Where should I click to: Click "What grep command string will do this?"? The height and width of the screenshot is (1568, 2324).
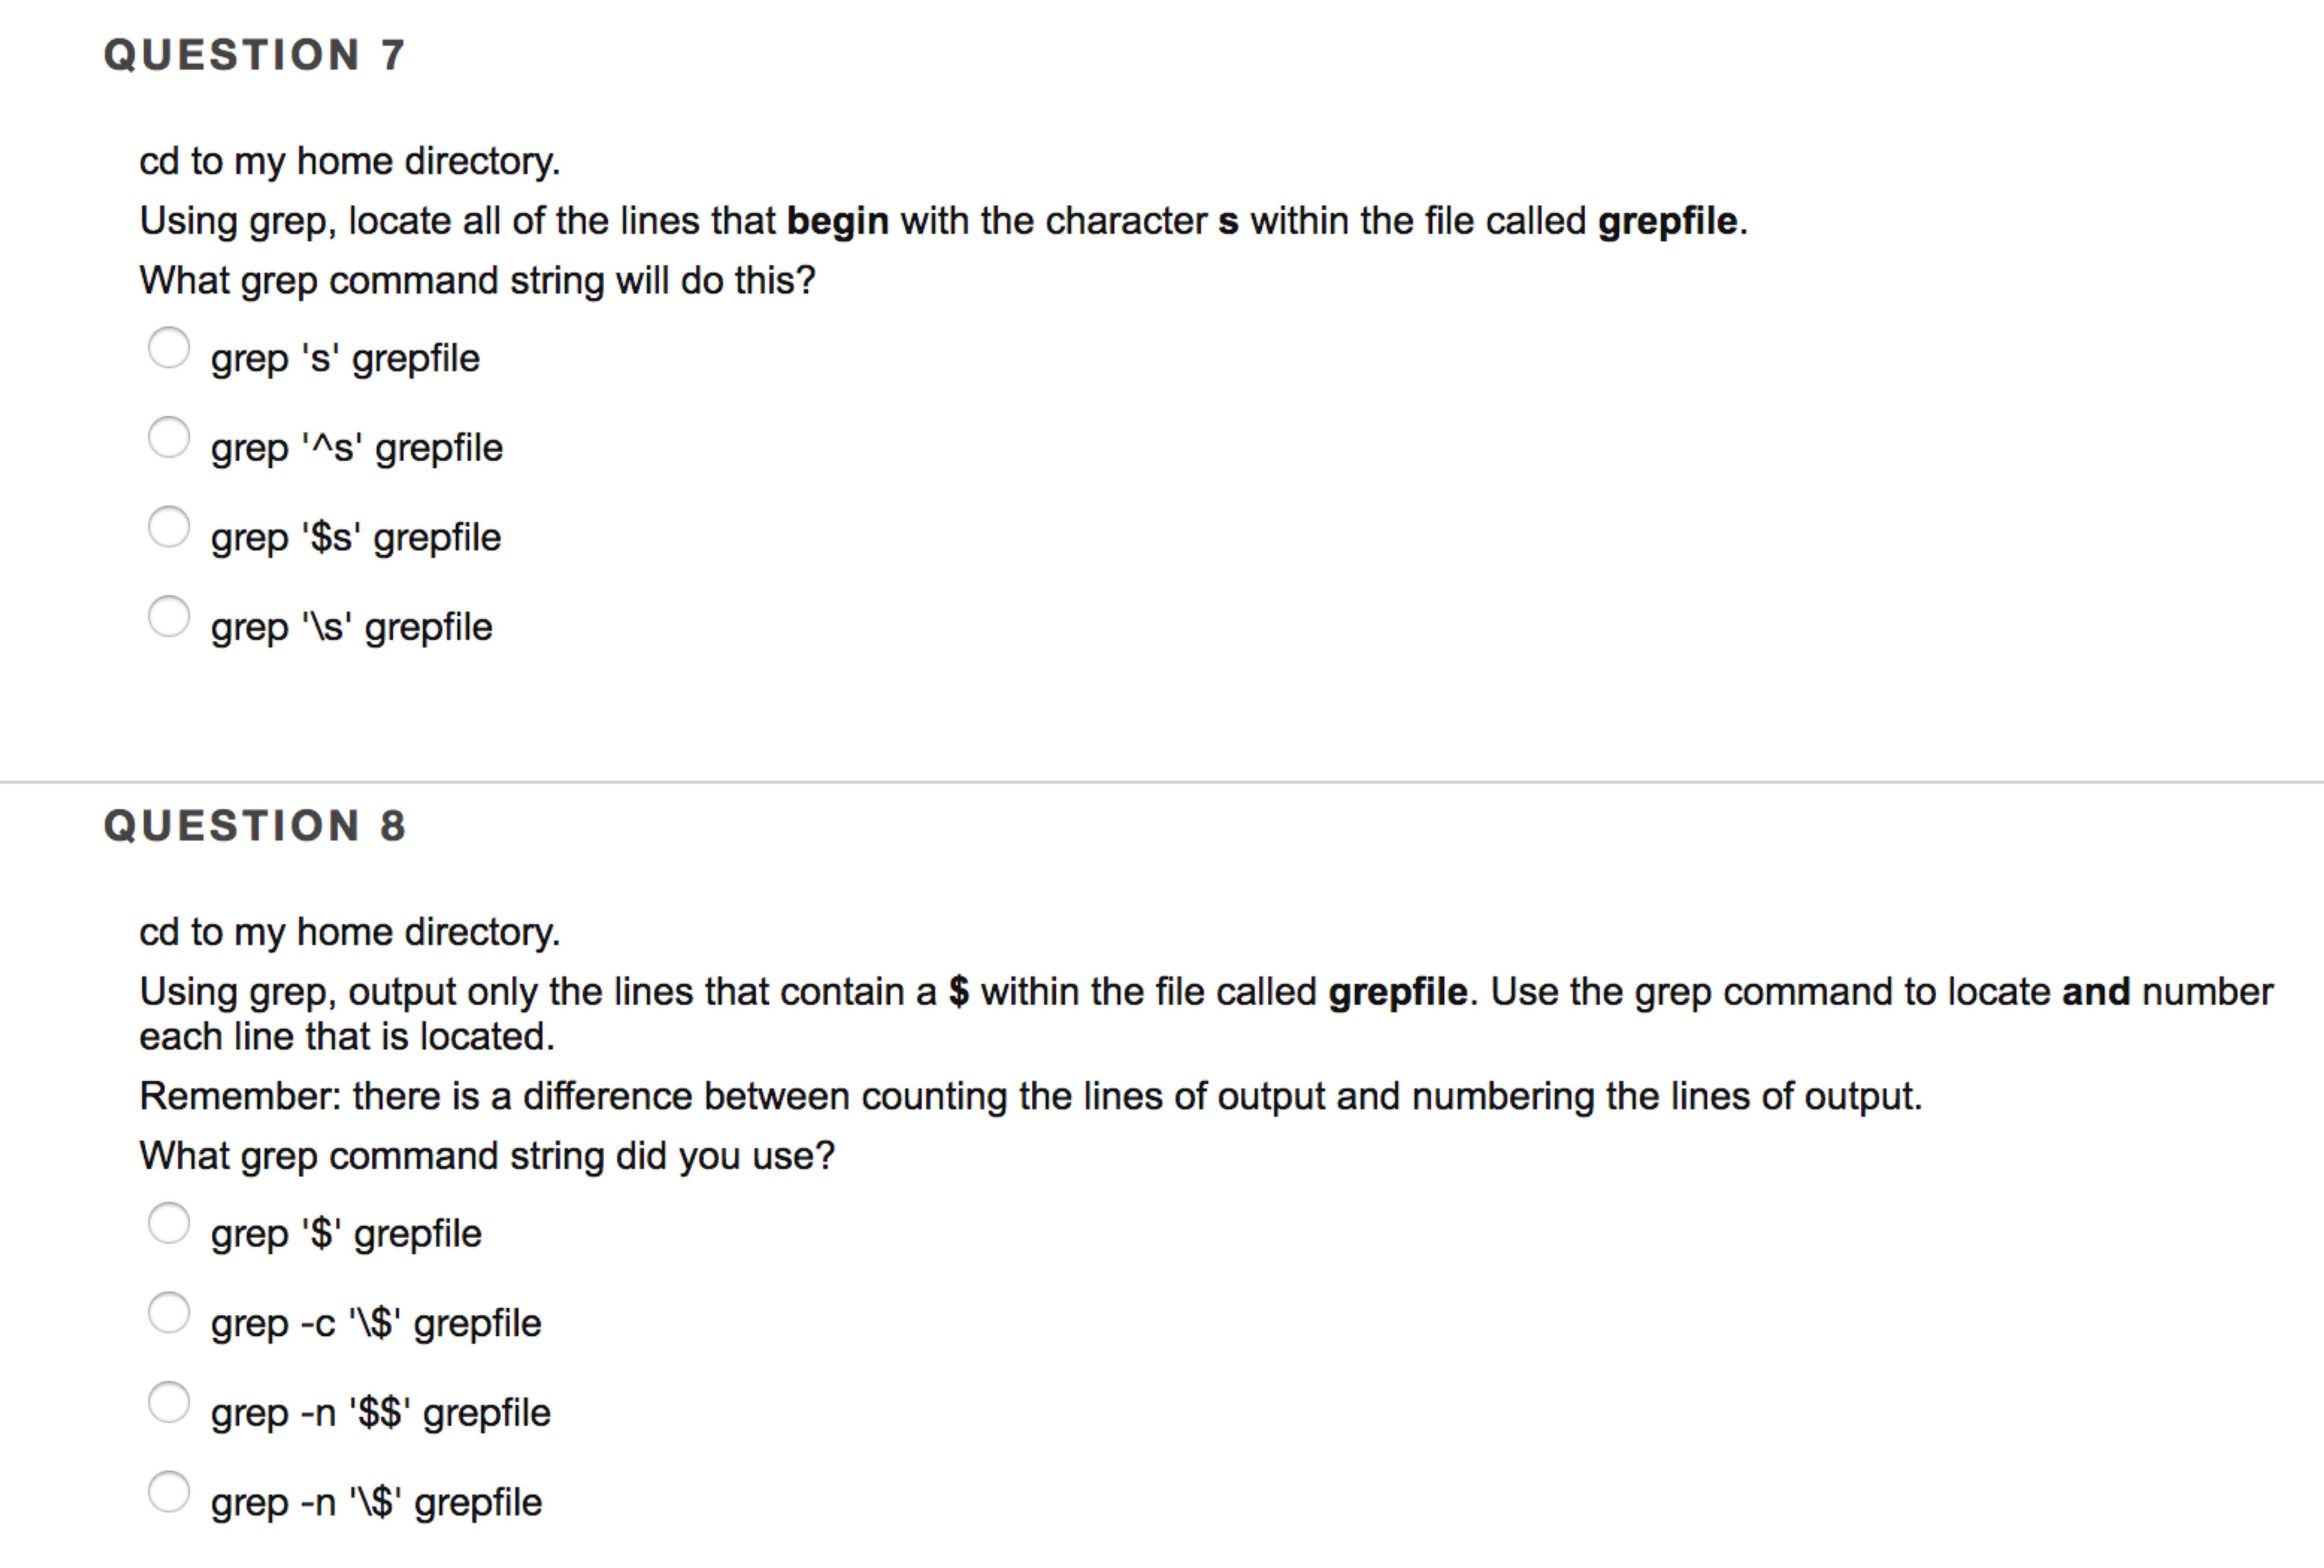[x=477, y=281]
